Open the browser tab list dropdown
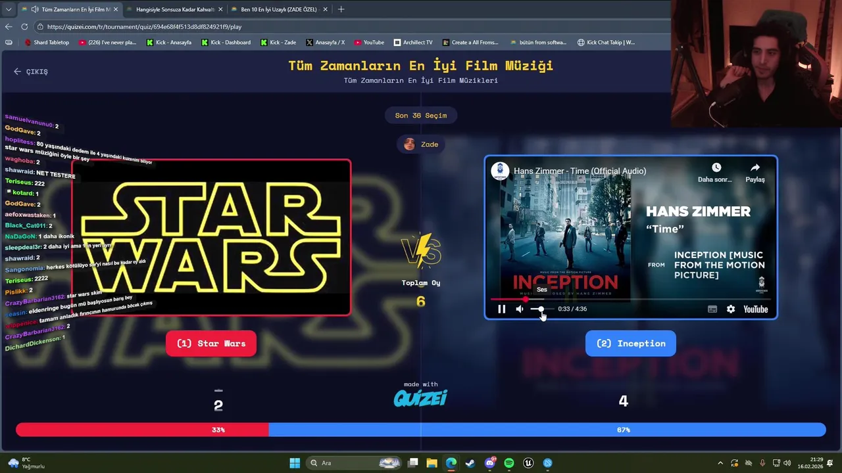 coord(8,9)
